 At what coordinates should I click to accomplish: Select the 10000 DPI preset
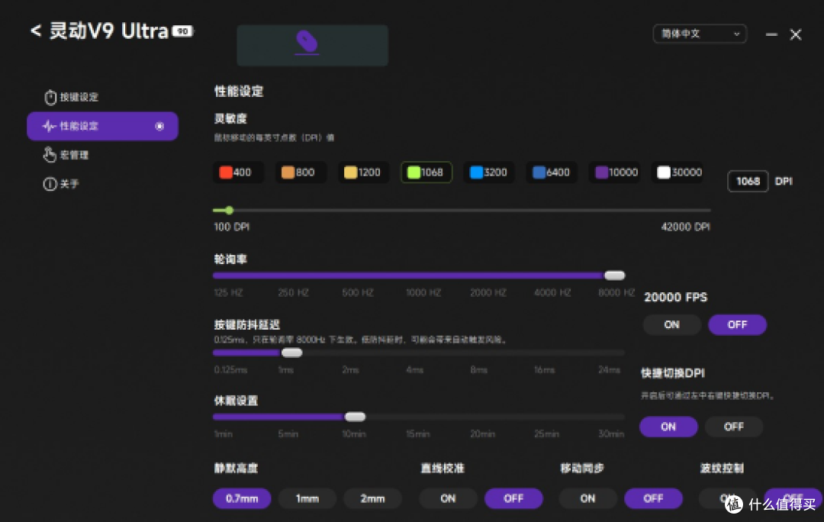click(x=614, y=172)
